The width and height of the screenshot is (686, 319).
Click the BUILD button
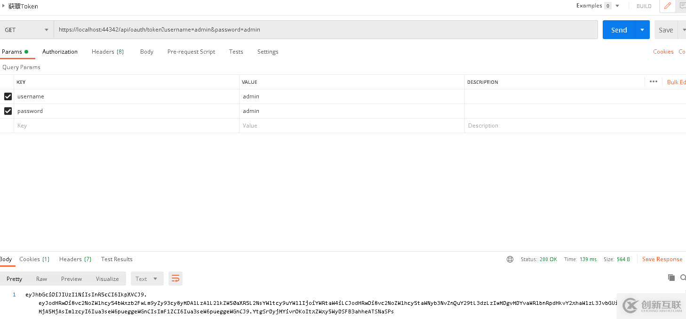tap(644, 6)
